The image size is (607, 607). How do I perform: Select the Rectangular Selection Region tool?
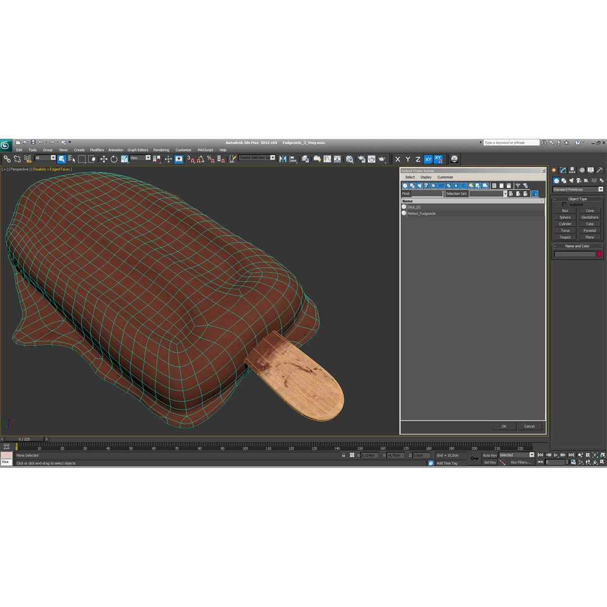81,159
